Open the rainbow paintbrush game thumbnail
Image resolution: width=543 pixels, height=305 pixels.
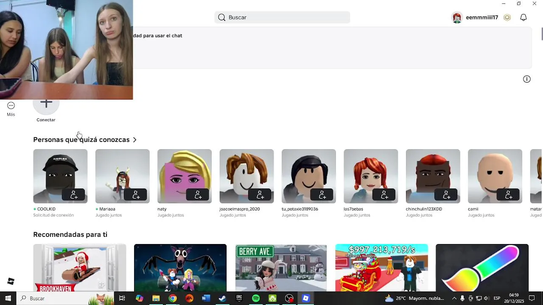(x=482, y=268)
